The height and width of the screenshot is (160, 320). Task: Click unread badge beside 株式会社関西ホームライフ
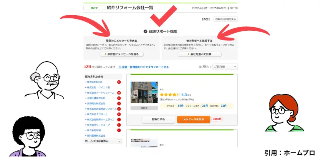(119, 120)
